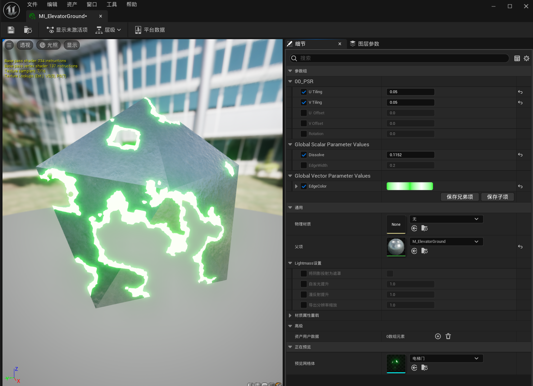Open 物理材质 dropdown showing 无
The width and height of the screenshot is (533, 386).
[x=446, y=219]
